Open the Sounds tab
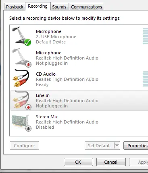The height and width of the screenshot is (173, 148). coord(59,7)
